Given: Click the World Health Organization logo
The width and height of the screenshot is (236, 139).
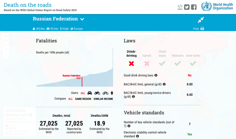Looking at the screenshot, I should tap(217, 6).
